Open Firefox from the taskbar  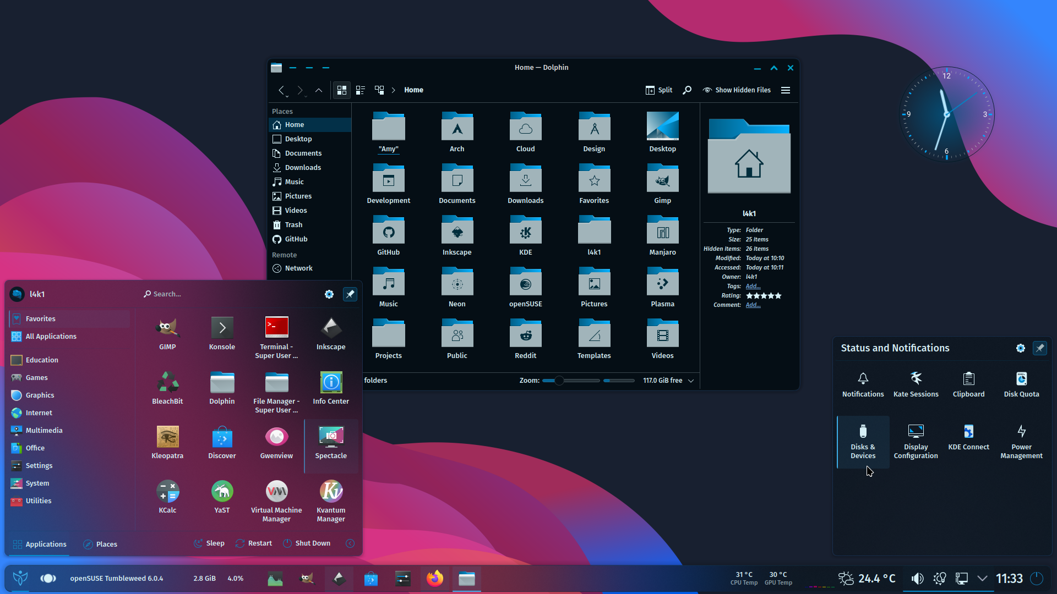(x=435, y=579)
